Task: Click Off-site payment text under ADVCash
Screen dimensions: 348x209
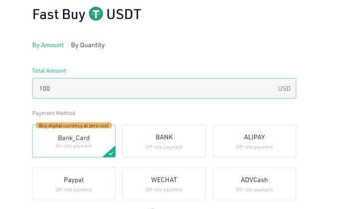Action: (254, 190)
